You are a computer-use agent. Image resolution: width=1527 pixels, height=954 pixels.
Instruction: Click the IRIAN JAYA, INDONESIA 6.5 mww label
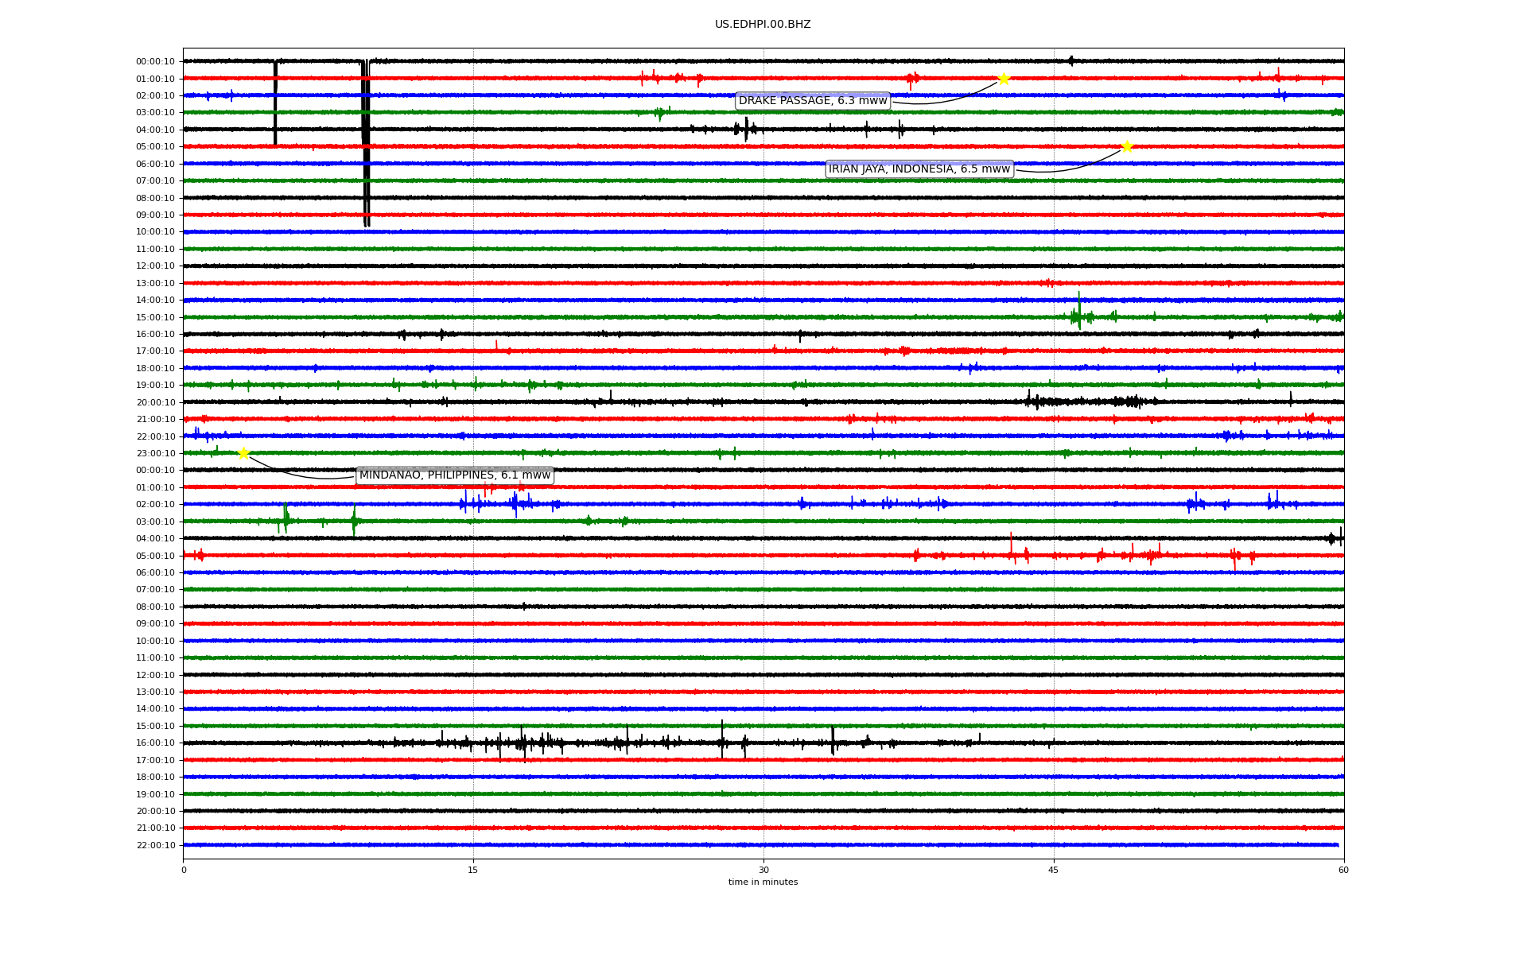(919, 169)
